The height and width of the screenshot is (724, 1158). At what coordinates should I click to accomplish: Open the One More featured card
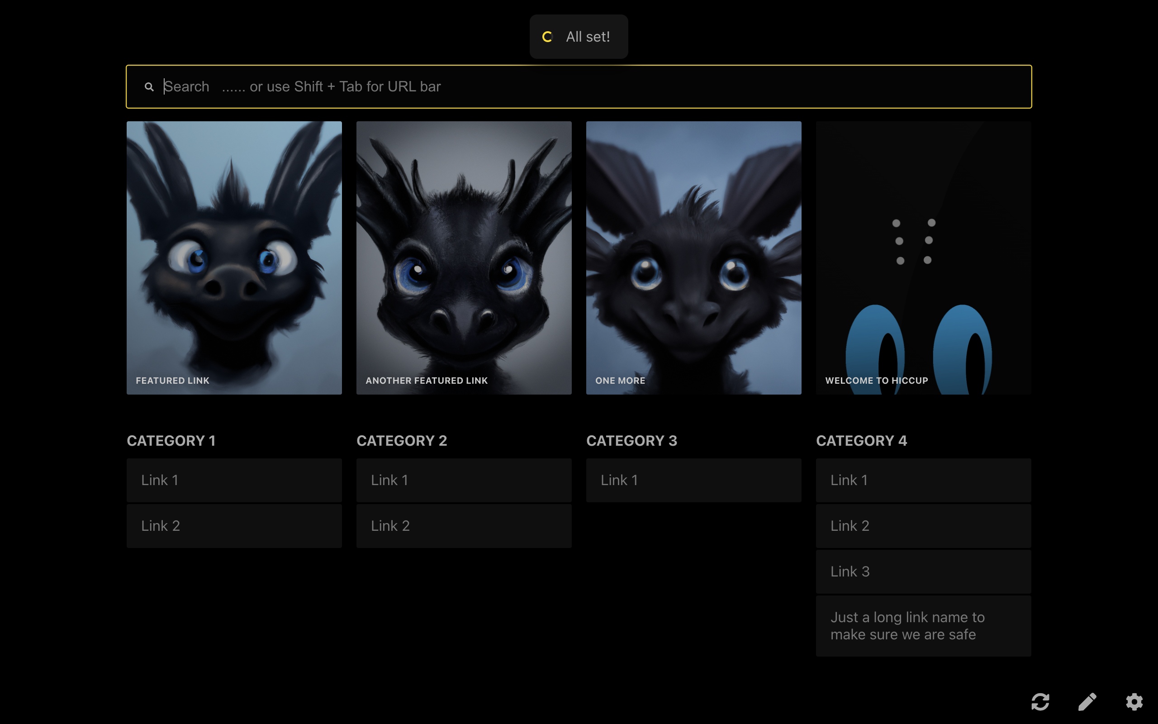click(693, 257)
